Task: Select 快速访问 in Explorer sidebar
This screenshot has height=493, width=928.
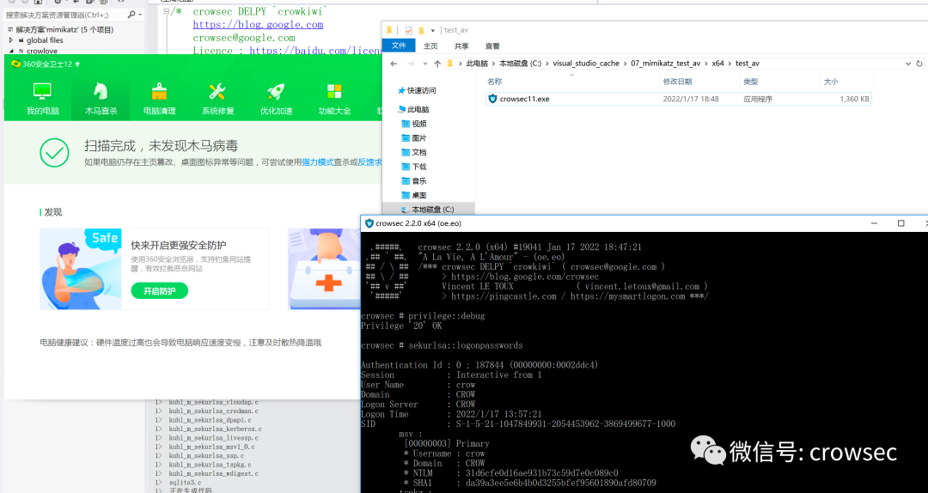Action: 417,90
